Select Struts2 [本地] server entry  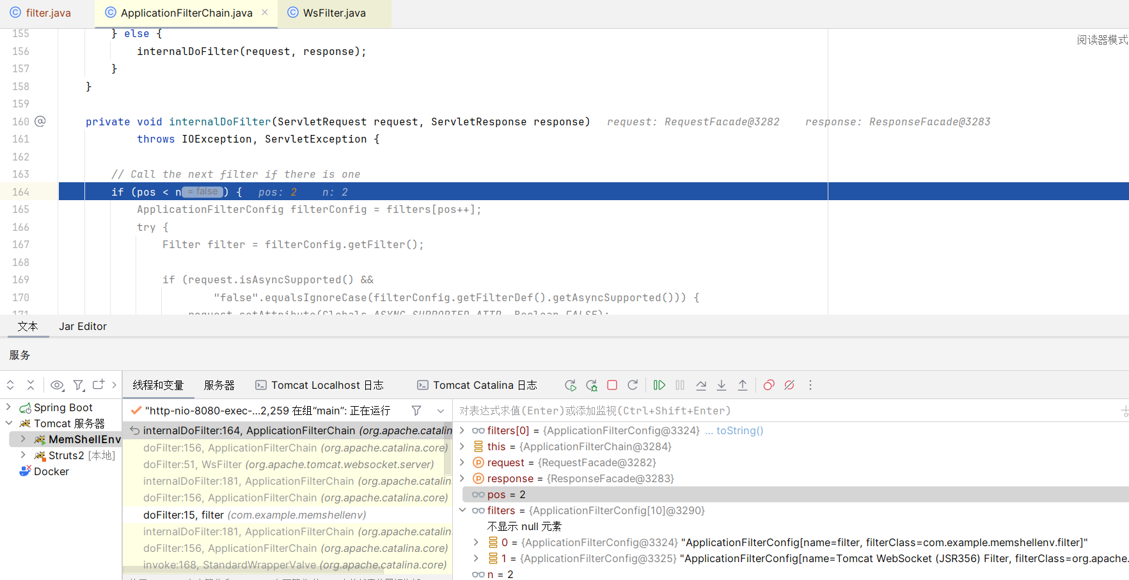(75, 455)
